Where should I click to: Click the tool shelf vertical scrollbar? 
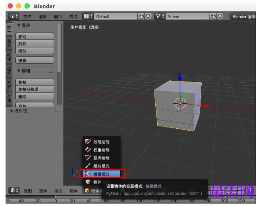[x=59, y=48]
